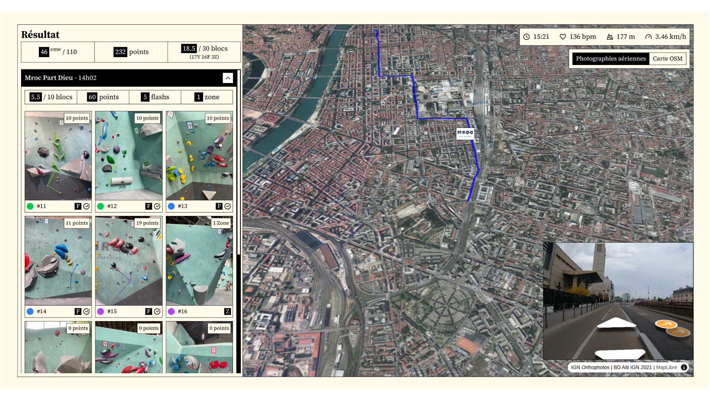
Task: Click the bloc list vertical scrollbar
Action: coord(239,162)
